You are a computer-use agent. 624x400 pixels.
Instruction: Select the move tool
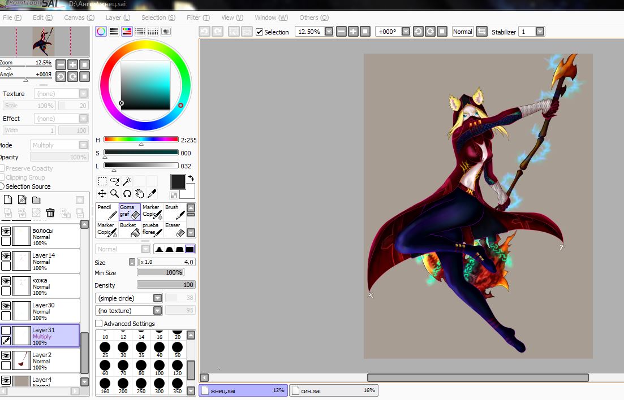tap(102, 194)
